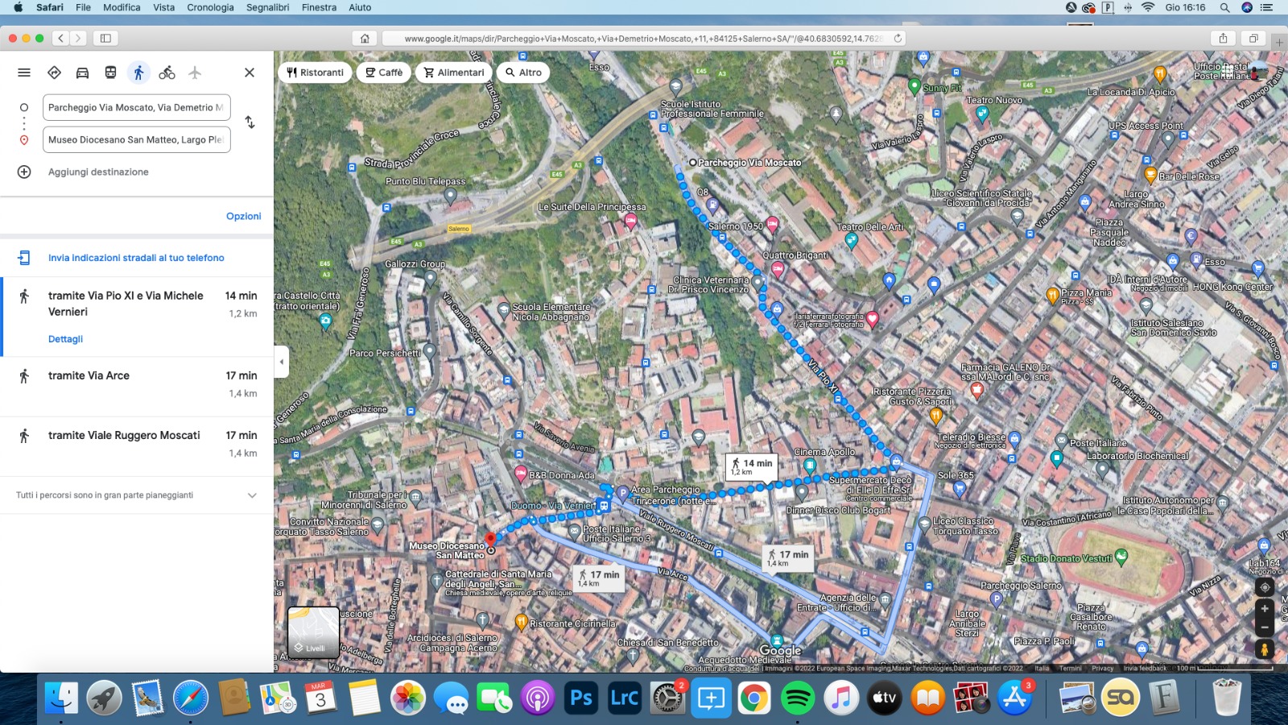Screen dimensions: 1288x725
Task: Go back in Safari history
Action: point(61,38)
